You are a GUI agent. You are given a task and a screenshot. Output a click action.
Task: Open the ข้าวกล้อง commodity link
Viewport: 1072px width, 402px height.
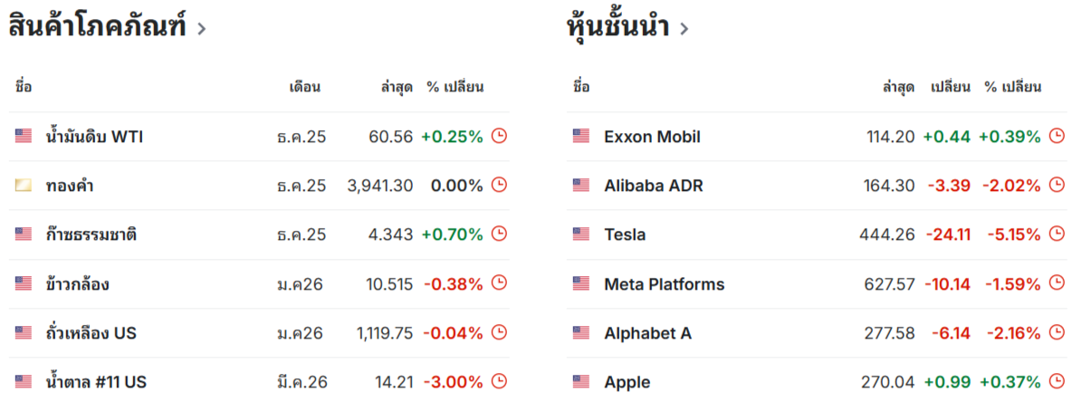78,284
